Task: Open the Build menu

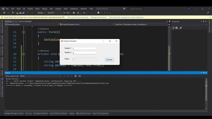Action: click(37, 9)
